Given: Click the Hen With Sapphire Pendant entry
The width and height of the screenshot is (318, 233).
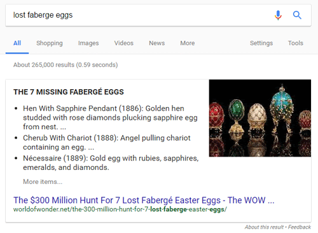Looking at the screenshot, I should (110, 118).
